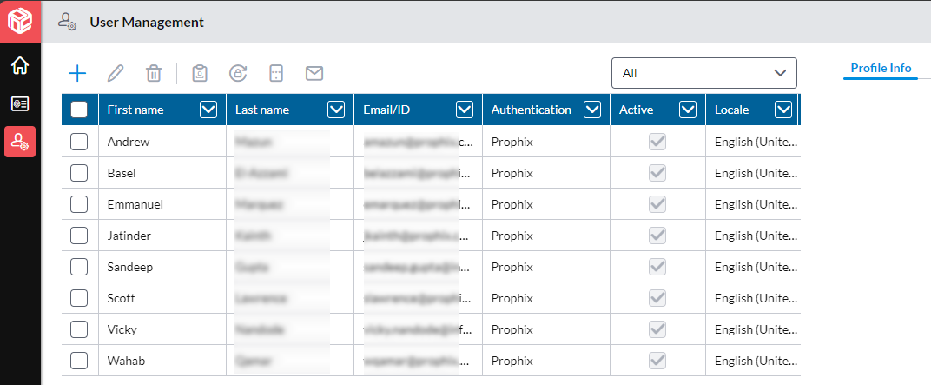Screen dimensions: 931x385
Task: Select the name Scott
Action: click(x=121, y=298)
